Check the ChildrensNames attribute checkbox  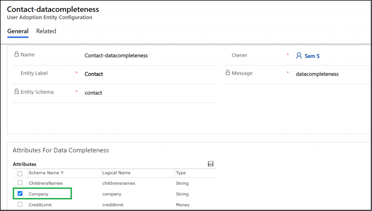point(20,183)
